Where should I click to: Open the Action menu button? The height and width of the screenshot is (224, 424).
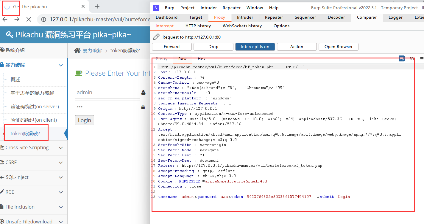[297, 47]
